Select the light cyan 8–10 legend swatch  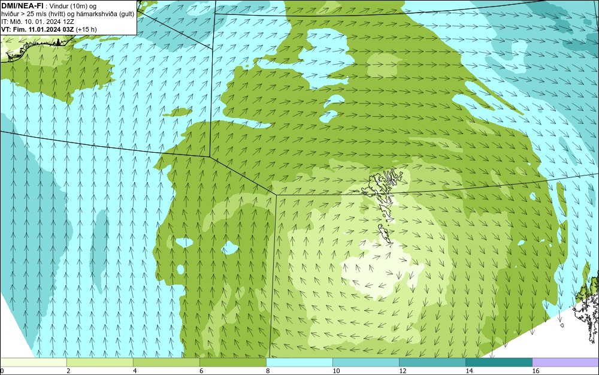click(299, 362)
